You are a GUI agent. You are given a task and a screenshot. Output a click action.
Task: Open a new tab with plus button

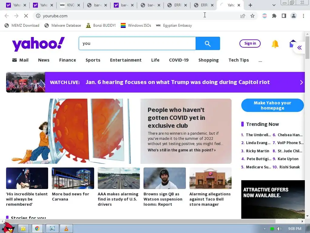[x=250, y=5]
